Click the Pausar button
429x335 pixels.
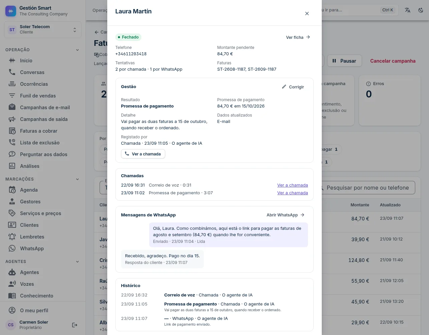pos(345,61)
